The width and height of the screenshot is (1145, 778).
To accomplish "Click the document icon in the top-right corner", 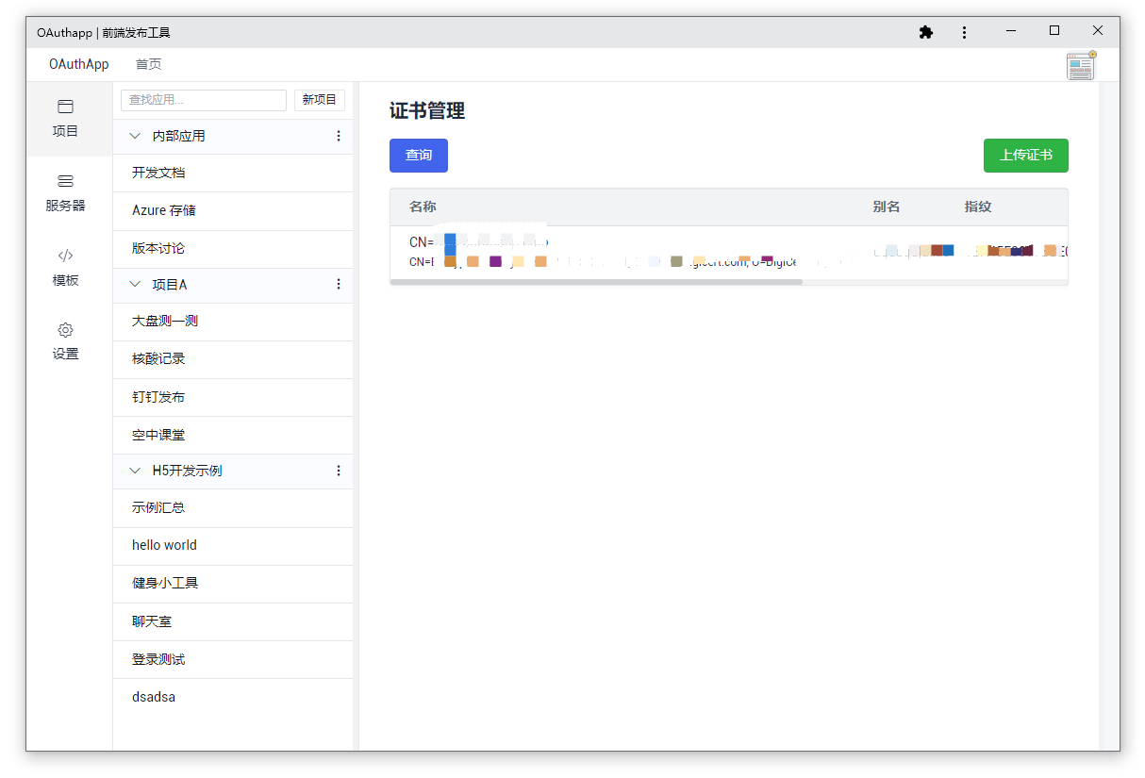I will tap(1079, 65).
